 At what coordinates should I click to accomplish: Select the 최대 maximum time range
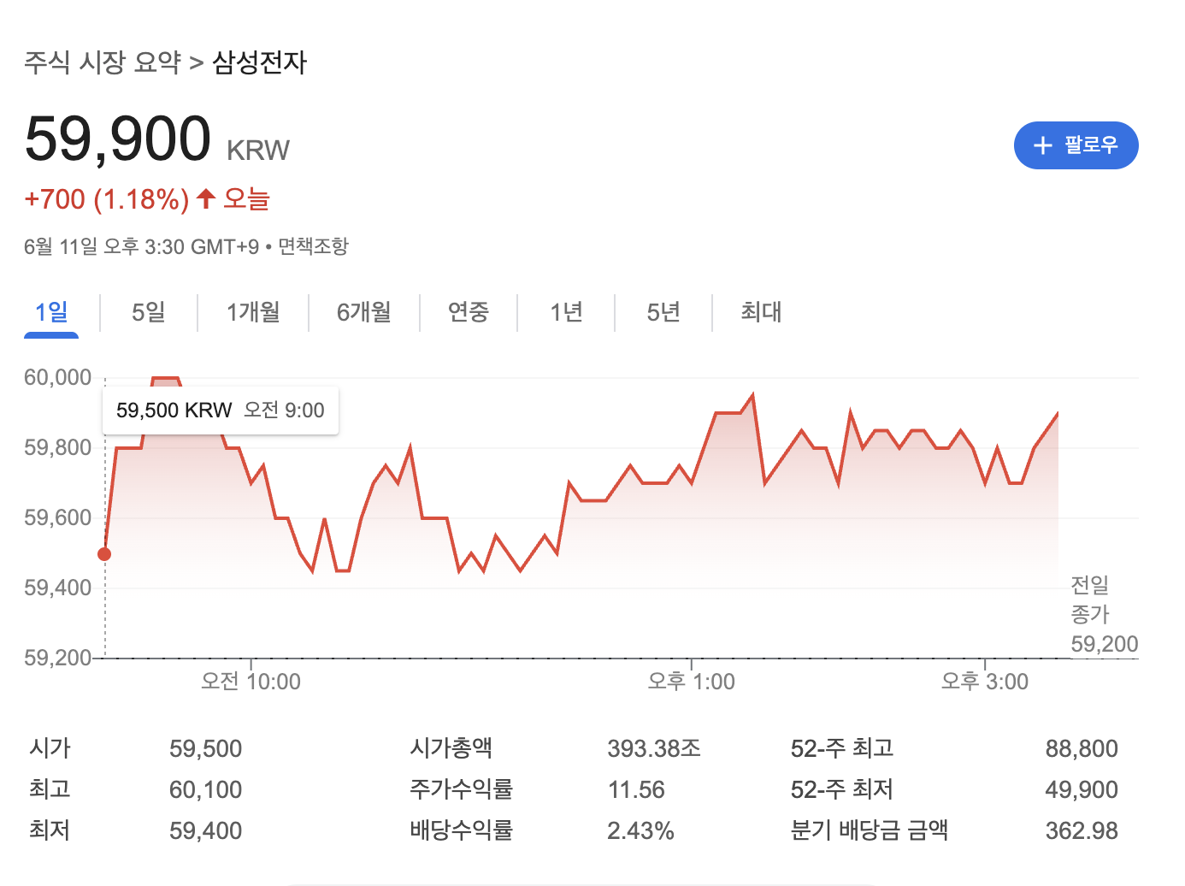tap(761, 313)
